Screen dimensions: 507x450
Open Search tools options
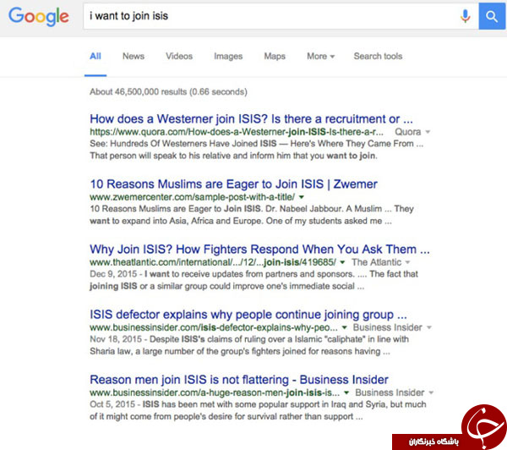coord(378,57)
